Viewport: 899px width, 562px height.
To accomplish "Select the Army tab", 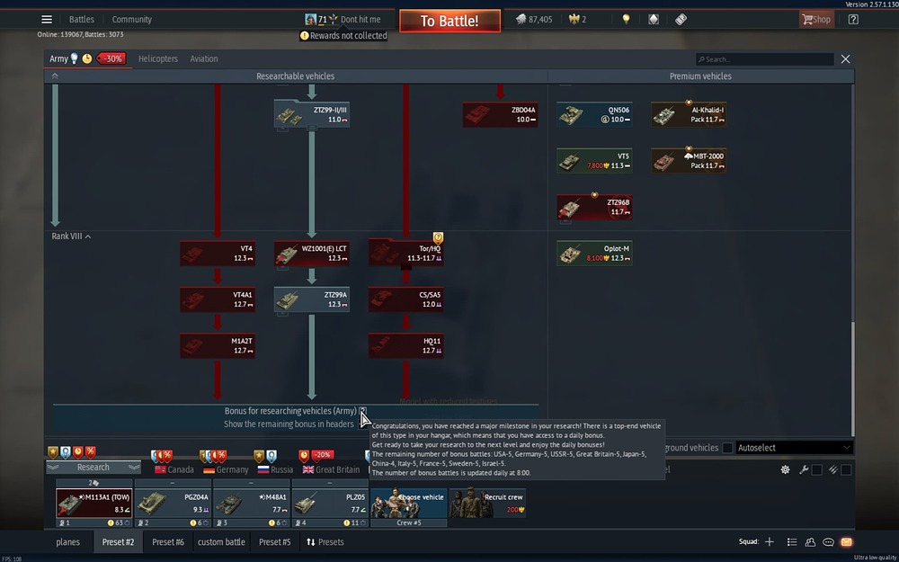I will [x=58, y=58].
